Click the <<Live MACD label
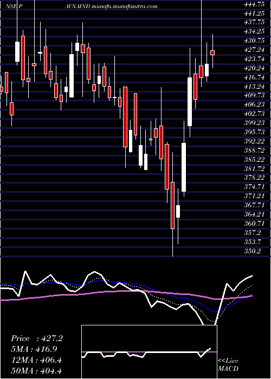The height and width of the screenshot is (379, 271). [x=228, y=365]
